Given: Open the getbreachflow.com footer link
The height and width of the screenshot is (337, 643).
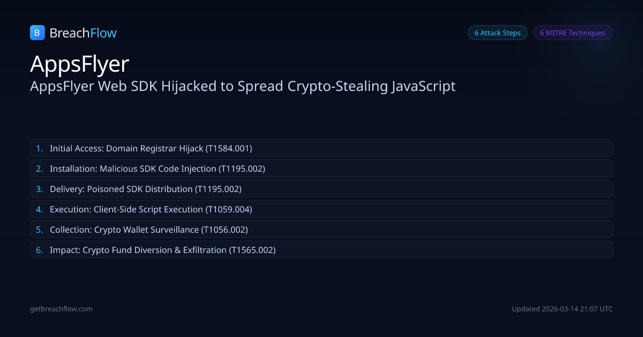Looking at the screenshot, I should point(61,309).
